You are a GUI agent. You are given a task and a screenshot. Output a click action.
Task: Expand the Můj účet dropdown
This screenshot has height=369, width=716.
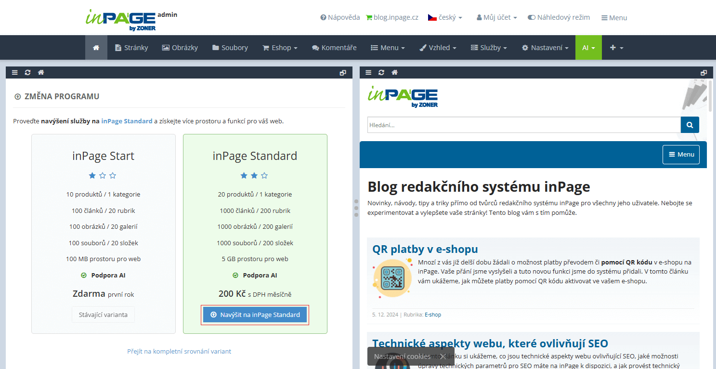(497, 17)
